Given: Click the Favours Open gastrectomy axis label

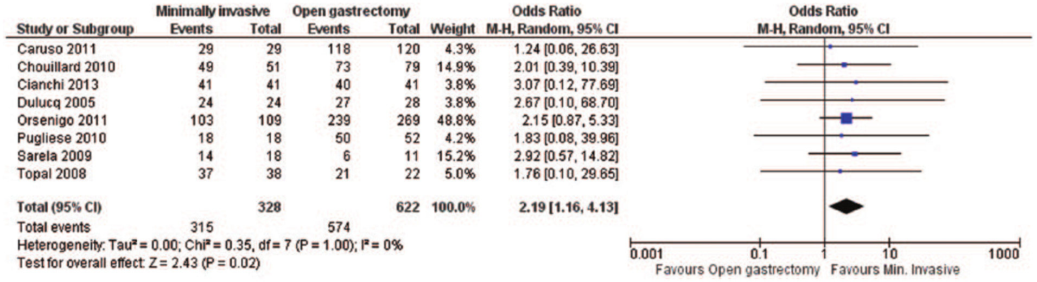Looking at the screenshot, I should pyautogui.click(x=737, y=269).
